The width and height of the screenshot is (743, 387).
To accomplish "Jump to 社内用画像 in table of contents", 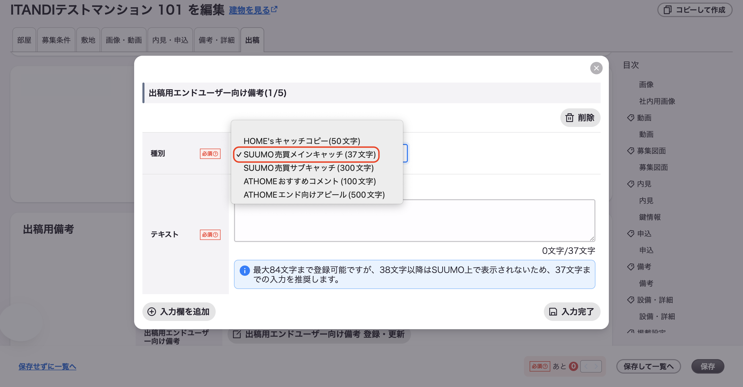I will 657,101.
